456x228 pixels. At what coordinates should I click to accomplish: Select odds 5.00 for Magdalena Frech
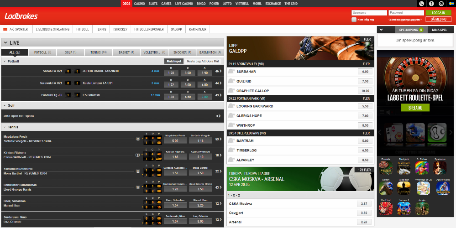[175, 140]
